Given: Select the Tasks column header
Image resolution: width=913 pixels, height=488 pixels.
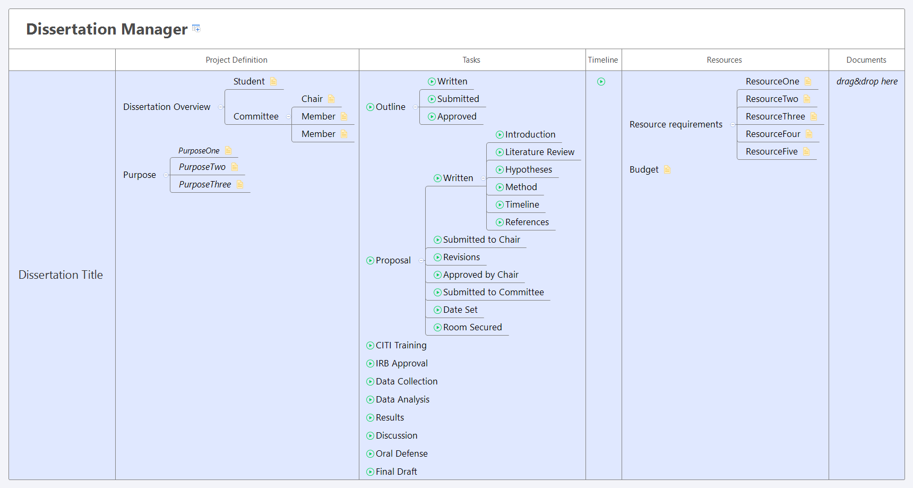Looking at the screenshot, I should 471,59.
